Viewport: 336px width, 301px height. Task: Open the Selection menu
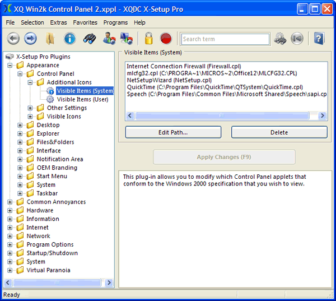point(32,22)
